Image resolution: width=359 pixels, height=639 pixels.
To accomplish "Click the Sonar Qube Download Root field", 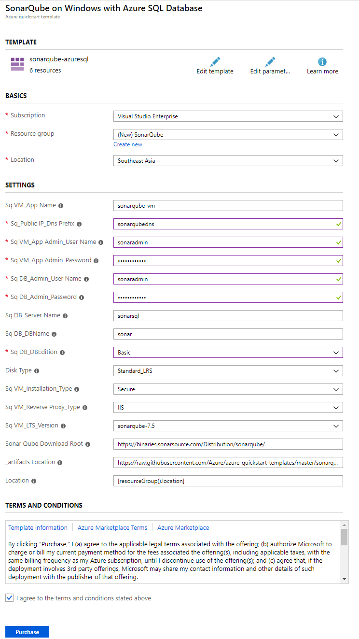I will tap(228, 444).
